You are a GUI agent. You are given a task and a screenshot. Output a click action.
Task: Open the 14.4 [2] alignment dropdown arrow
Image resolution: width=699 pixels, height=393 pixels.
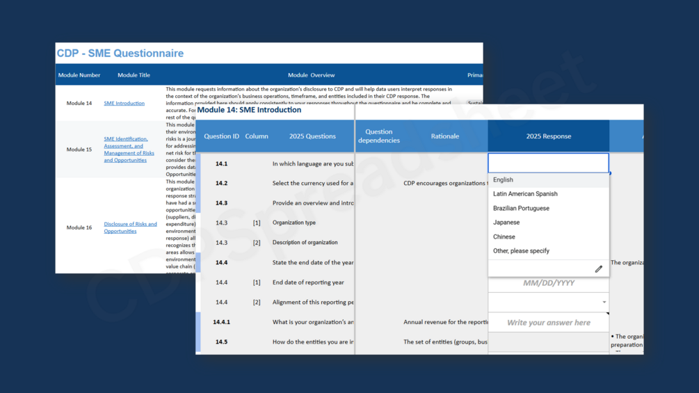604,302
